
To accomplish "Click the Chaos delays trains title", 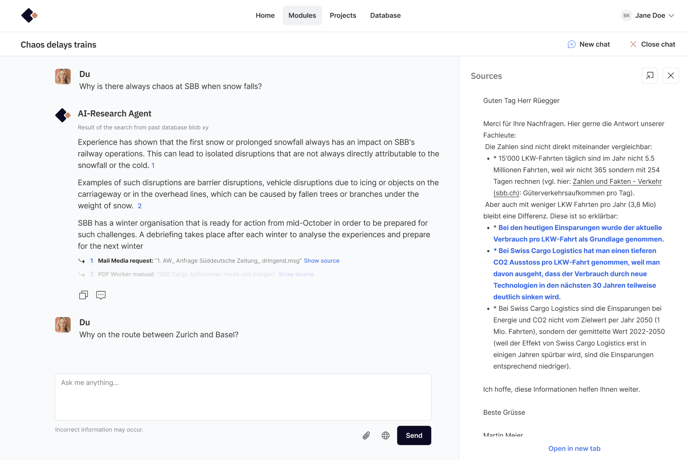I will 59,45.
